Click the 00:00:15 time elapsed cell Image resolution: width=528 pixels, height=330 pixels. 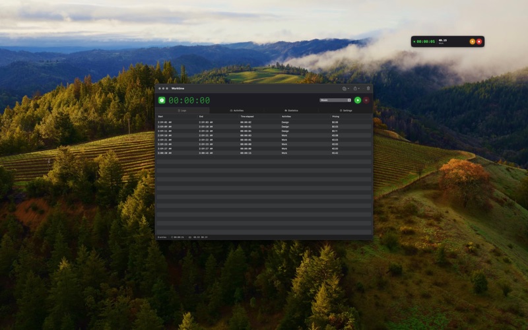pos(246,153)
